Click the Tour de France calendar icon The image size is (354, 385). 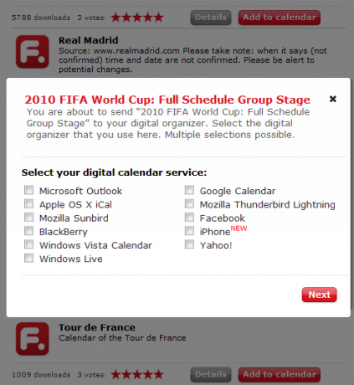[x=33, y=339]
